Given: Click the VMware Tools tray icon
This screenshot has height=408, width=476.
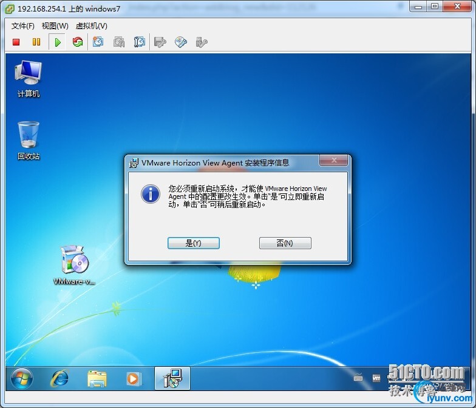Looking at the screenshot, I should coord(376,378).
